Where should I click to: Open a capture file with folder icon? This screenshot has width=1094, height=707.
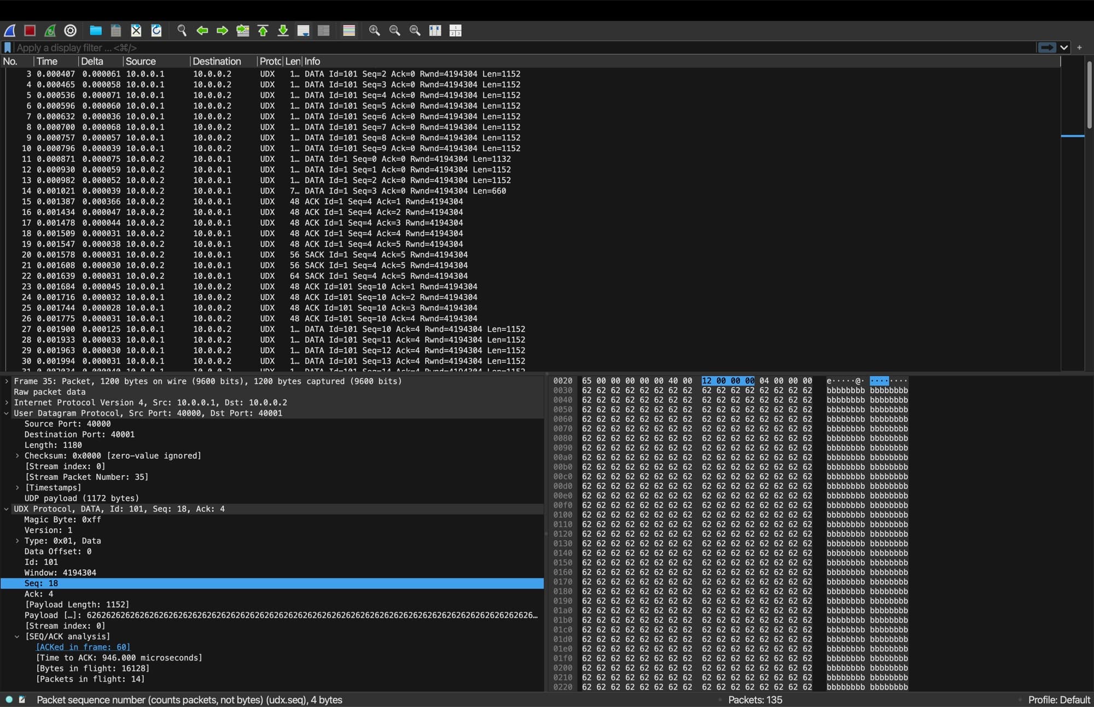96,31
